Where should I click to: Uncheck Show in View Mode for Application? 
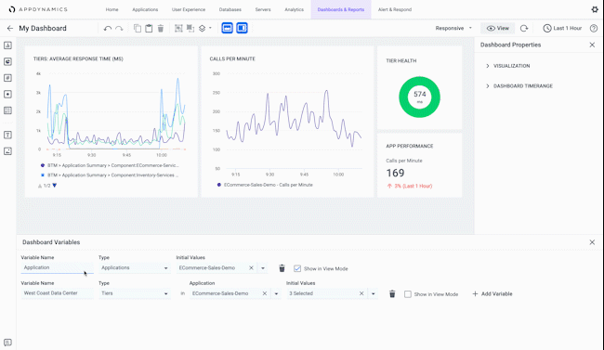(297, 268)
